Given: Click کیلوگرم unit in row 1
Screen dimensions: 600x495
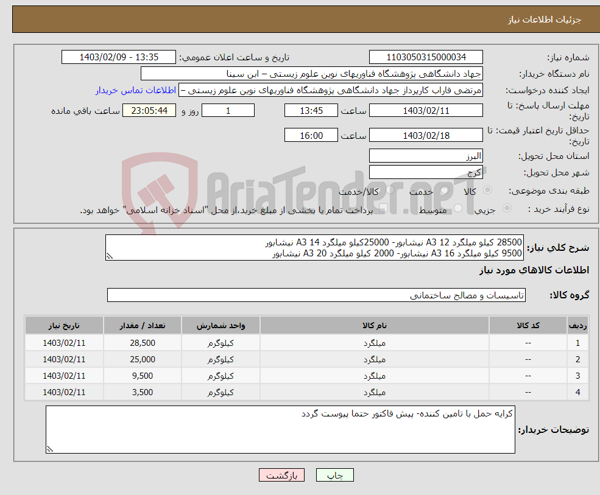Looking at the screenshot, I should pos(221,343).
